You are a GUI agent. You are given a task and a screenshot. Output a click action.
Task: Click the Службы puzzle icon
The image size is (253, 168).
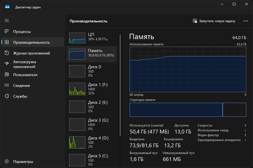tap(7, 96)
